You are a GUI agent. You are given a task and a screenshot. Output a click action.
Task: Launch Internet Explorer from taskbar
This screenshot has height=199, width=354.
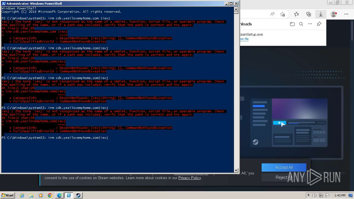pos(22,195)
